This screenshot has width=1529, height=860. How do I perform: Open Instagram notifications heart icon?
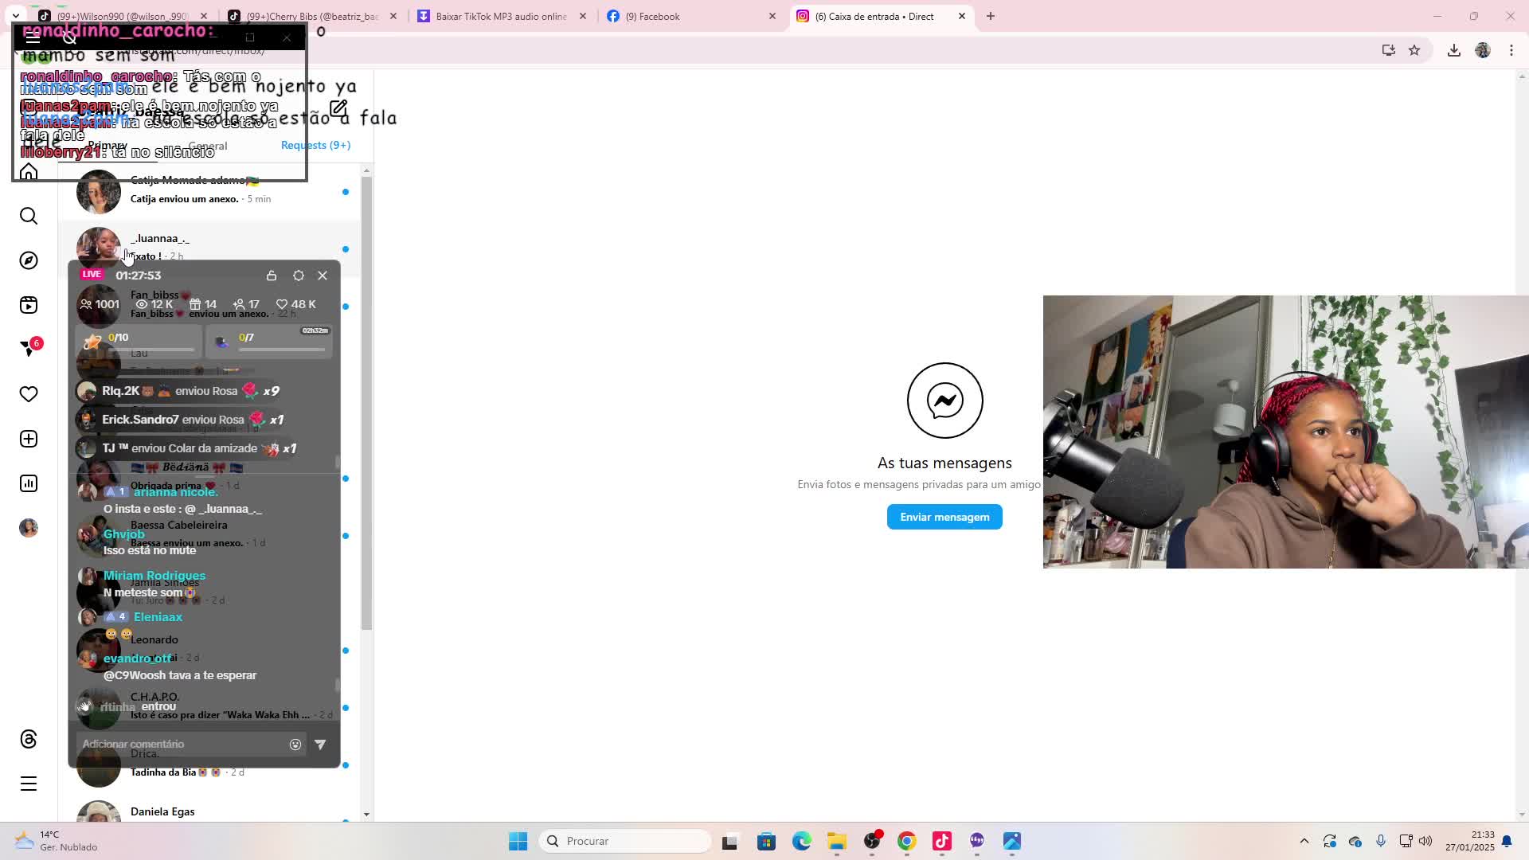pos(29,394)
